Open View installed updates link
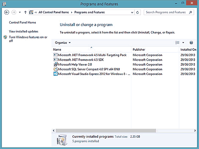Viewport: 199px width, 149px height. [x=24, y=31]
